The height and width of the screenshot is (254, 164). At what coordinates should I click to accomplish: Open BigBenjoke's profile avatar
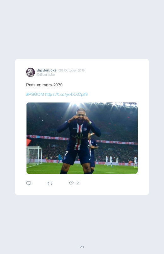pyautogui.click(x=31, y=72)
